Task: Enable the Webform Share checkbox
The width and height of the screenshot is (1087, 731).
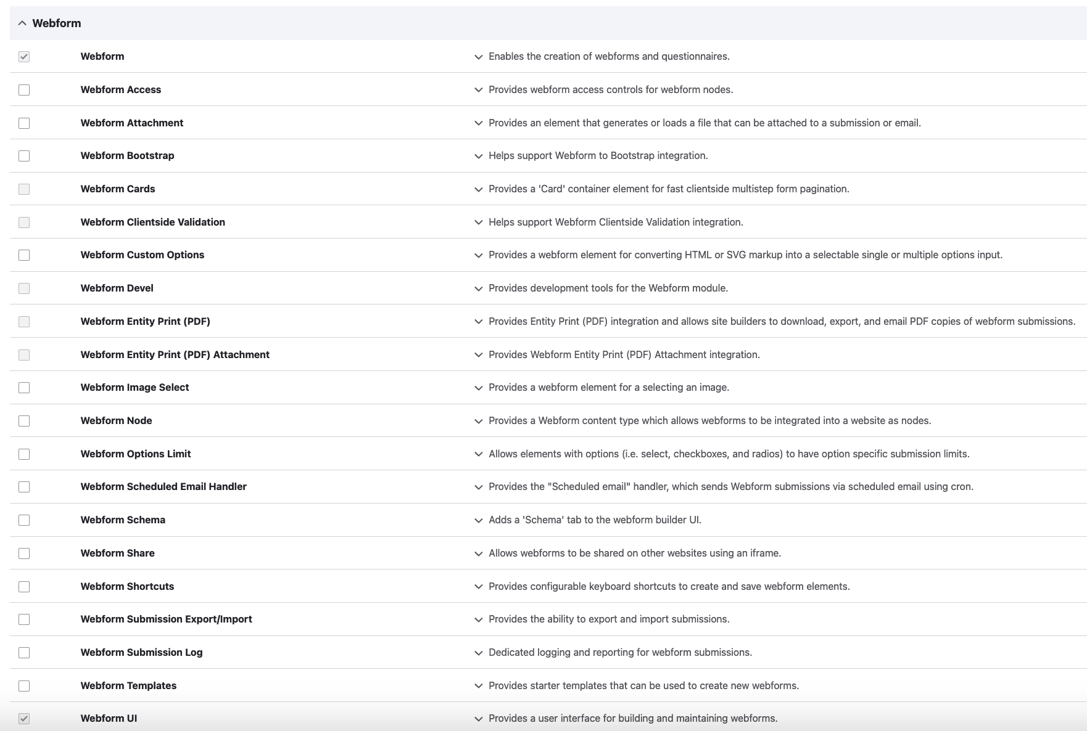Action: (x=24, y=553)
